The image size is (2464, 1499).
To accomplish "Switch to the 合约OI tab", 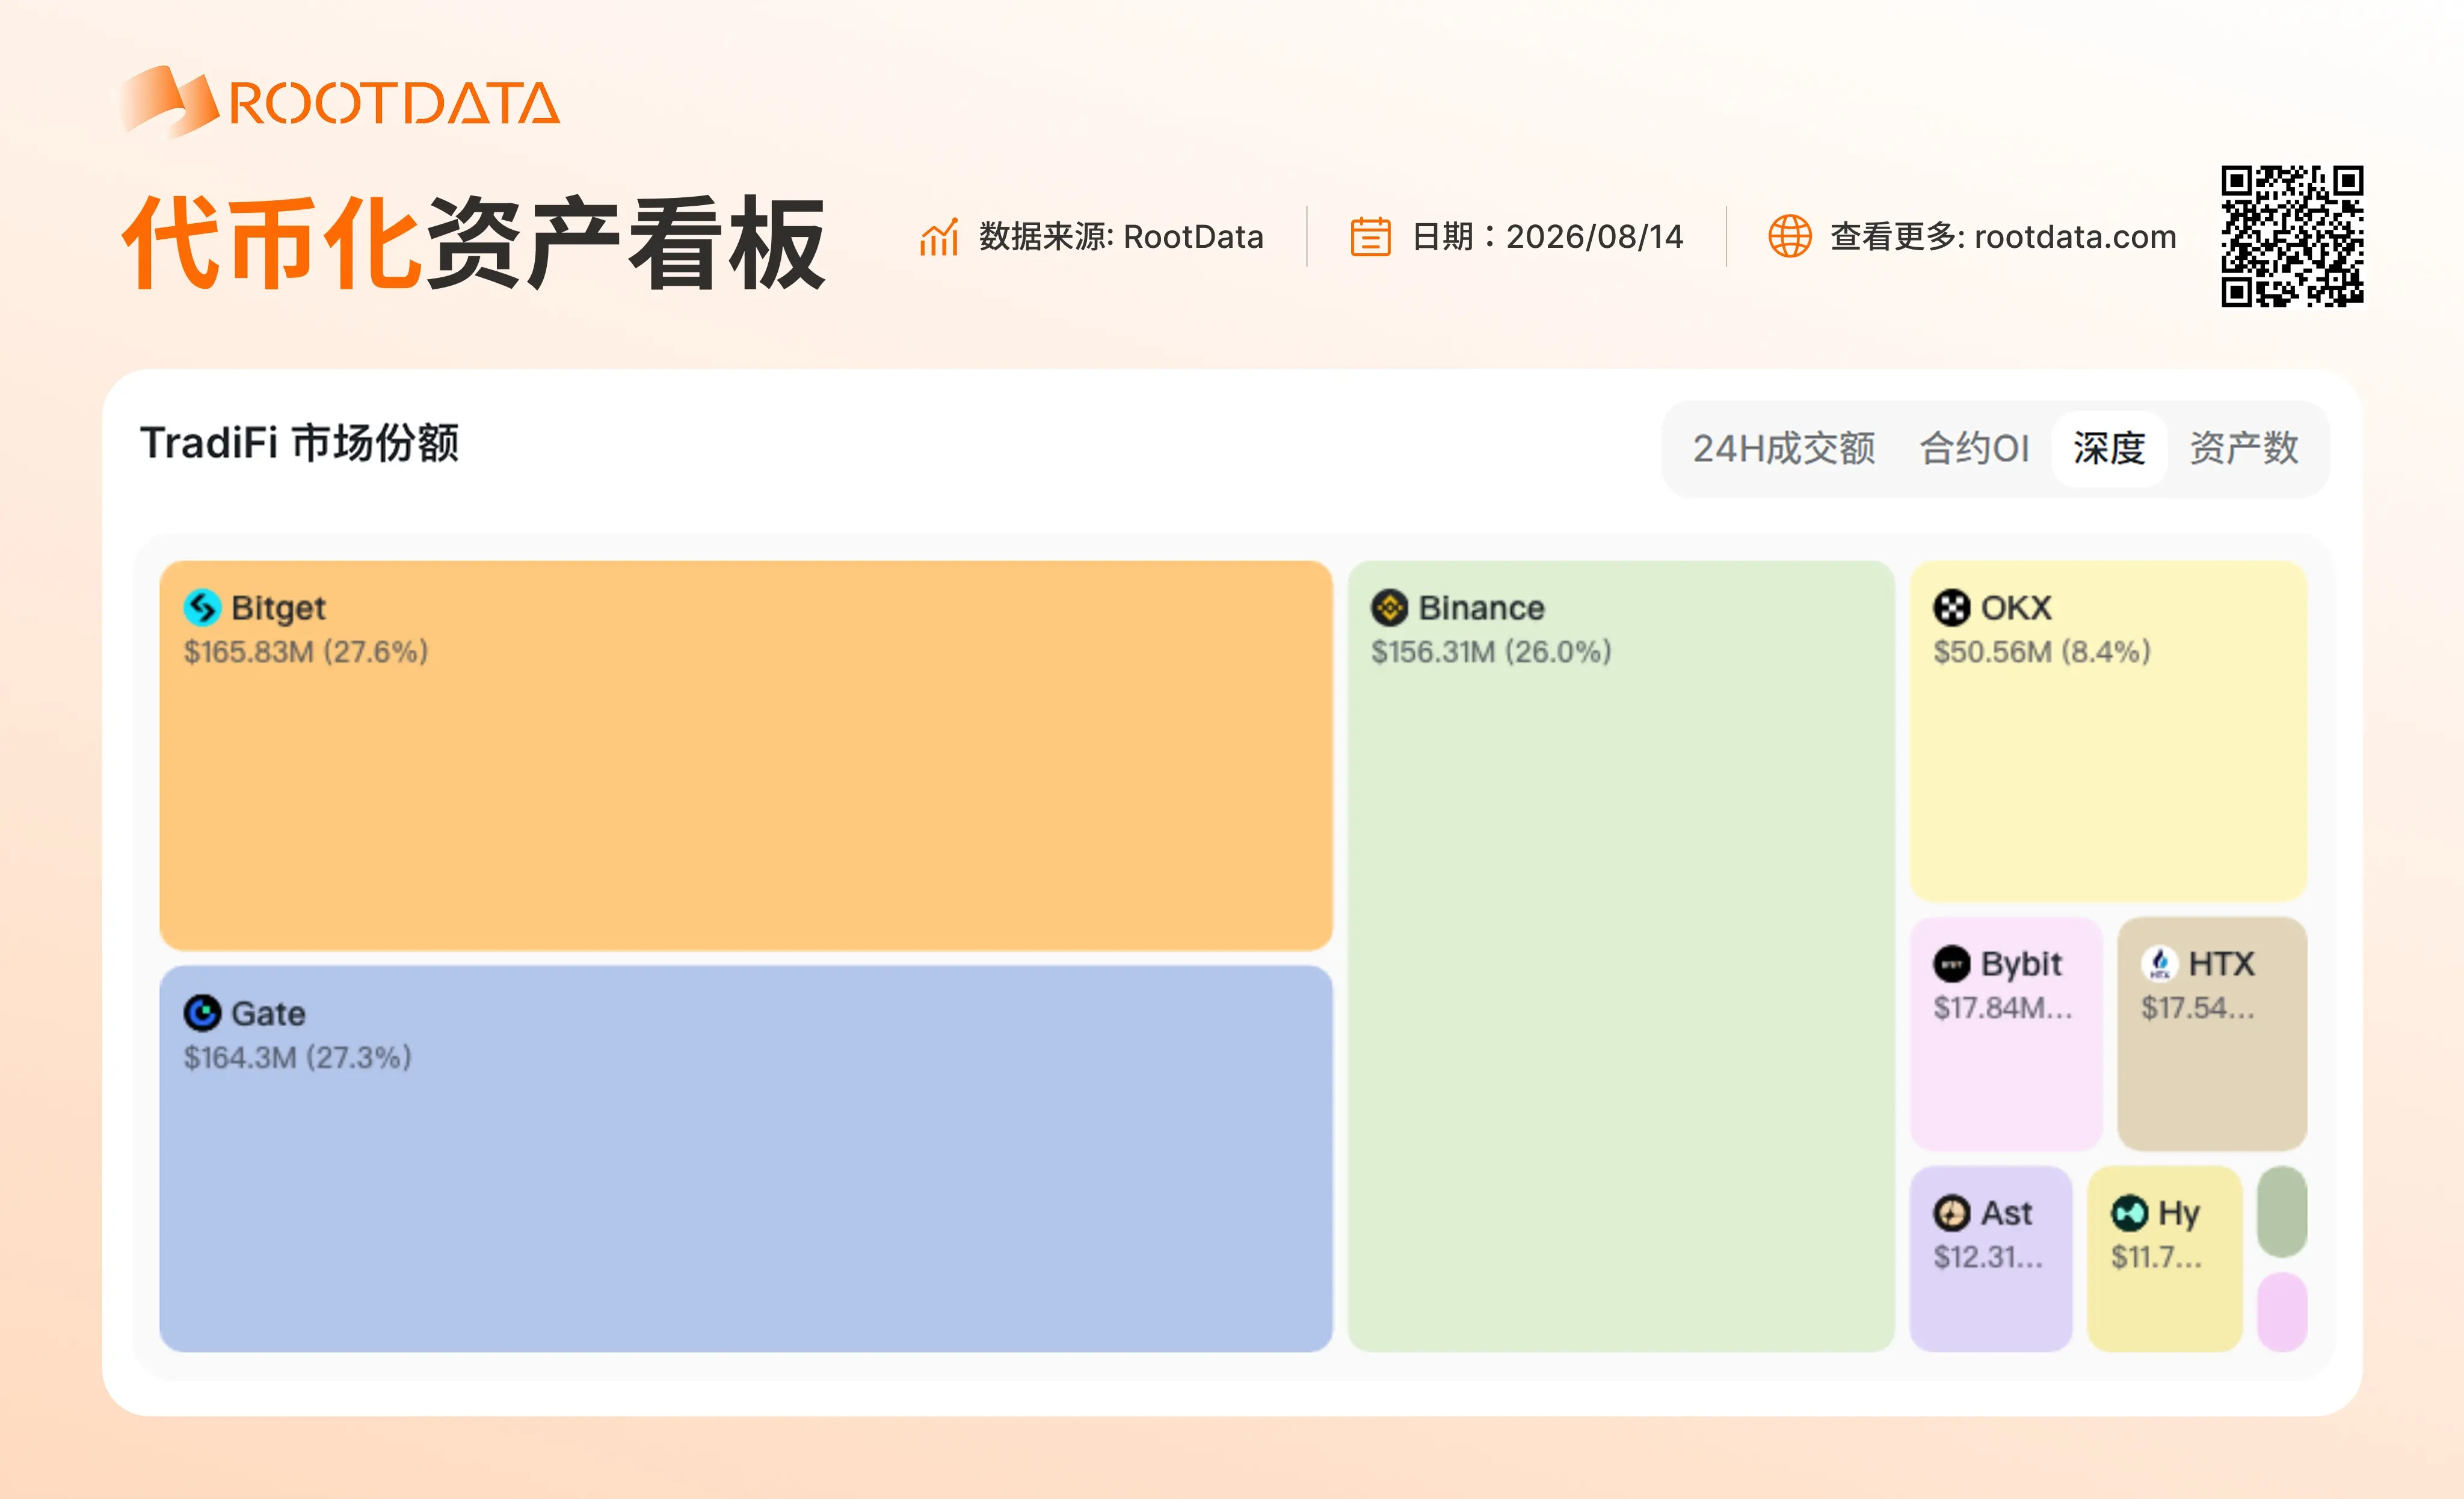I will click(1974, 448).
